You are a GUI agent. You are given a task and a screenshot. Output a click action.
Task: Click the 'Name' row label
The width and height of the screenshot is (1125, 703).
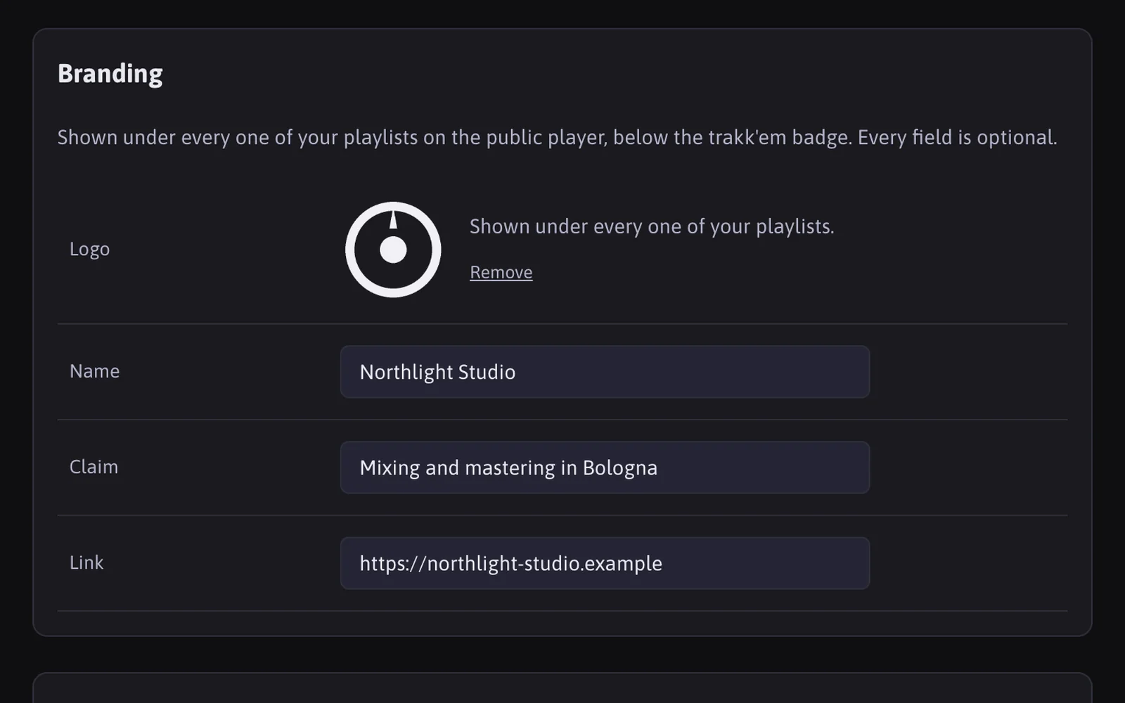(94, 371)
